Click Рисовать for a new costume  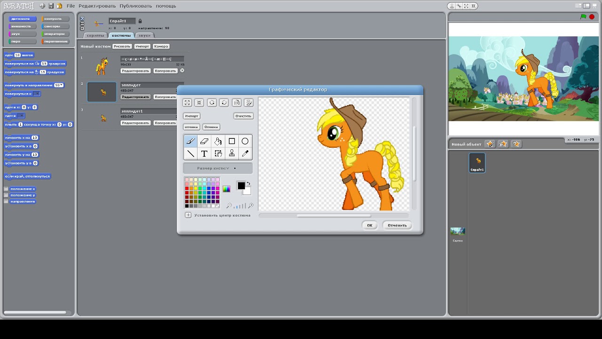pyautogui.click(x=122, y=46)
